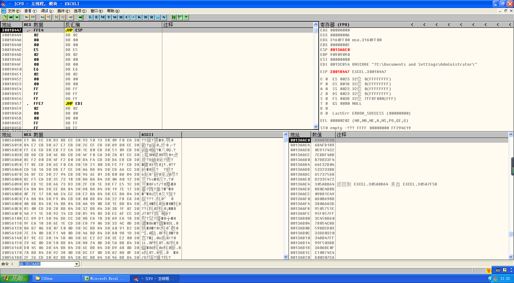
Task: Open Threads window with T icon
Action: tap(109, 17)
